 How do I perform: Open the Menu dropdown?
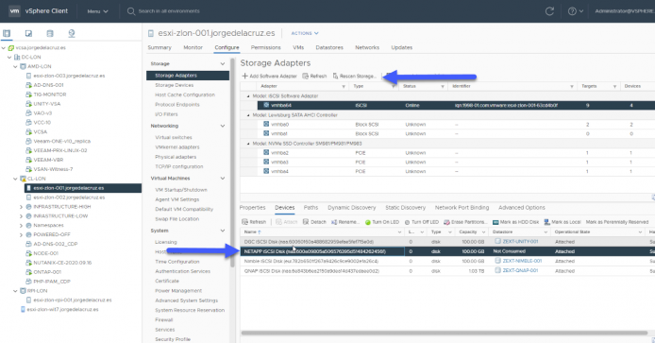coord(98,11)
